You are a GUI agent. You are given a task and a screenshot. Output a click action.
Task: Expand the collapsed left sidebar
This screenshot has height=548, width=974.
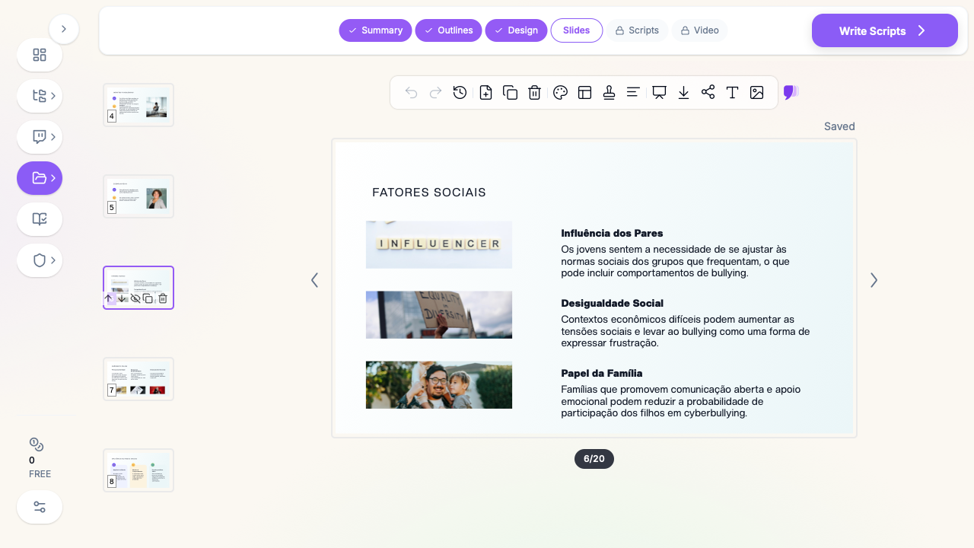tap(64, 29)
